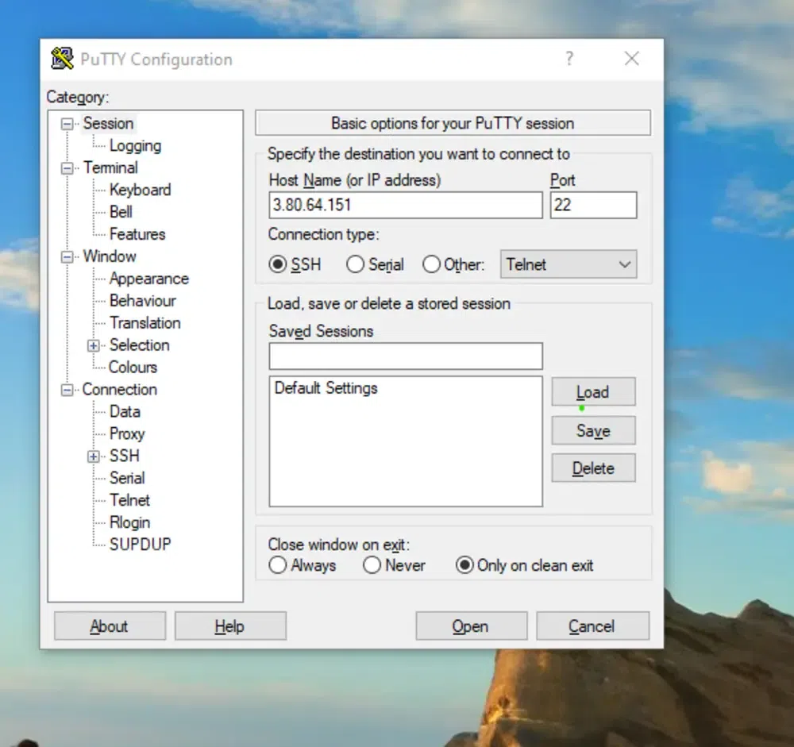Click the Cancel button
Screen dimensions: 794x747
tap(592, 626)
